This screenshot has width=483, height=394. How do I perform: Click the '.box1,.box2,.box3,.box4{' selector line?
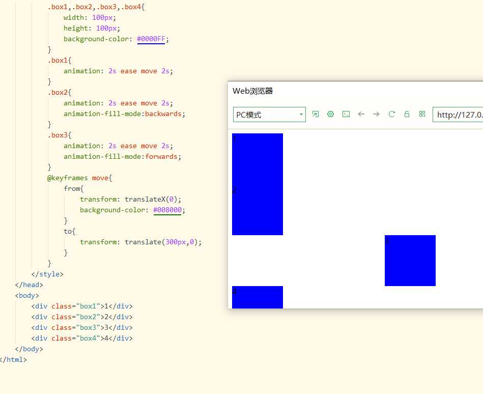click(x=96, y=7)
